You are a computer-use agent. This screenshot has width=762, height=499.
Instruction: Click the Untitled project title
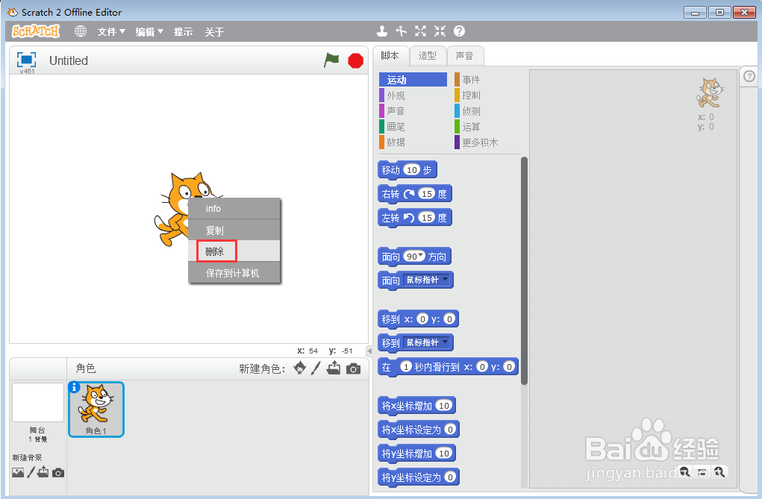coord(69,60)
